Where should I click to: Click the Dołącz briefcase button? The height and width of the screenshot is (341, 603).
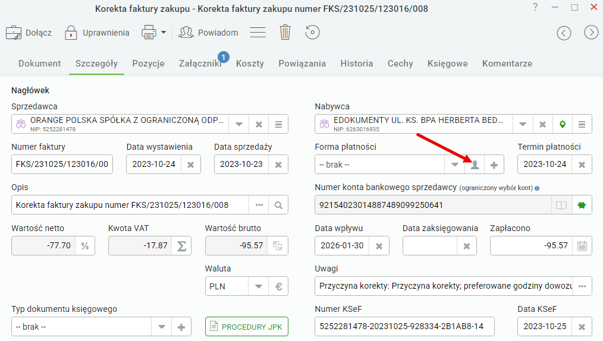29,33
